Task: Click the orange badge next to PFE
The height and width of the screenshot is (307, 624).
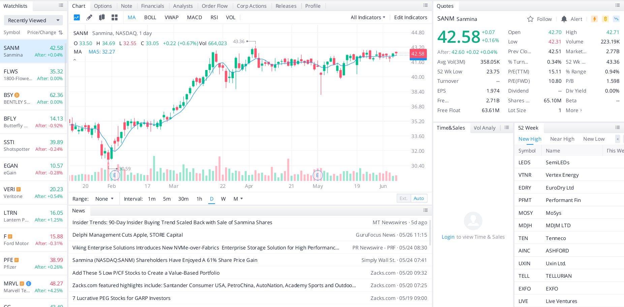Action: [x=17, y=260]
